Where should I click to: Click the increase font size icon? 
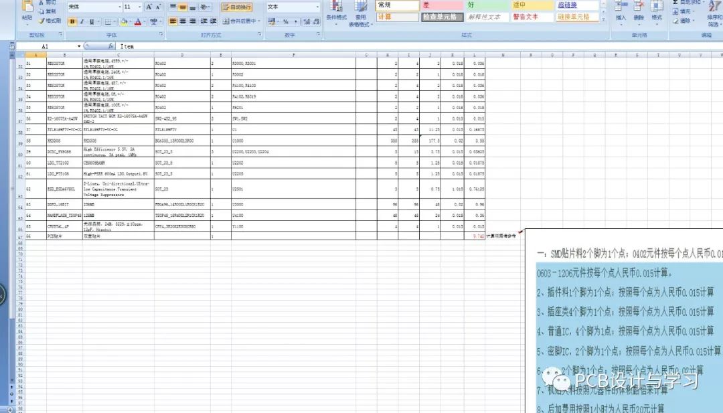149,7
